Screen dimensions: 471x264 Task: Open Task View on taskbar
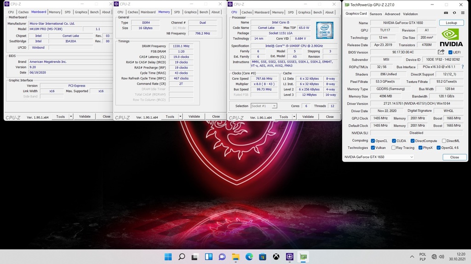point(195,257)
